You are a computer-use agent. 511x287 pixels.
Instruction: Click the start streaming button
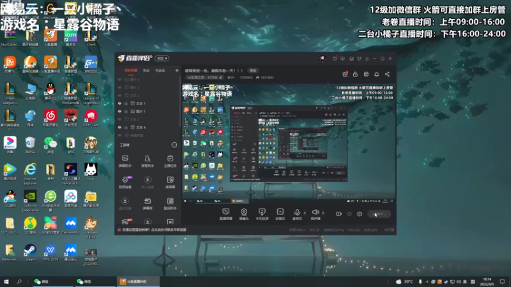tap(379, 214)
